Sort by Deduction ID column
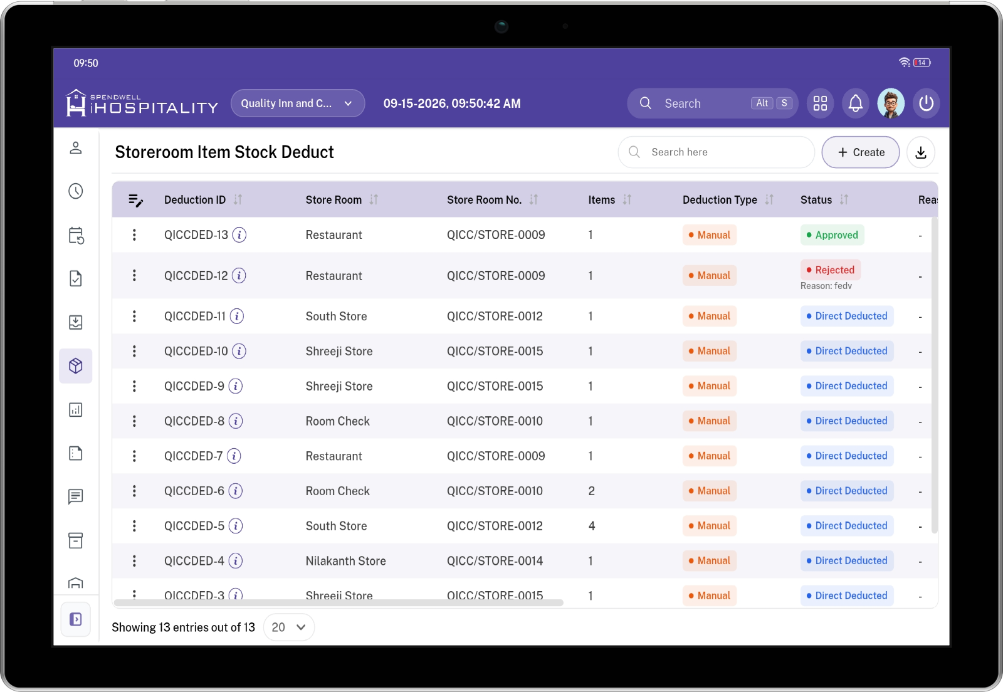 coord(238,199)
